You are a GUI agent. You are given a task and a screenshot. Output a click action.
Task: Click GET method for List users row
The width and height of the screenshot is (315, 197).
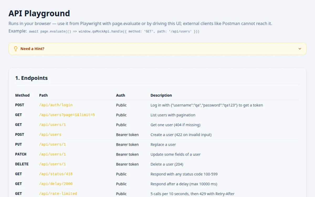[x=19, y=115]
